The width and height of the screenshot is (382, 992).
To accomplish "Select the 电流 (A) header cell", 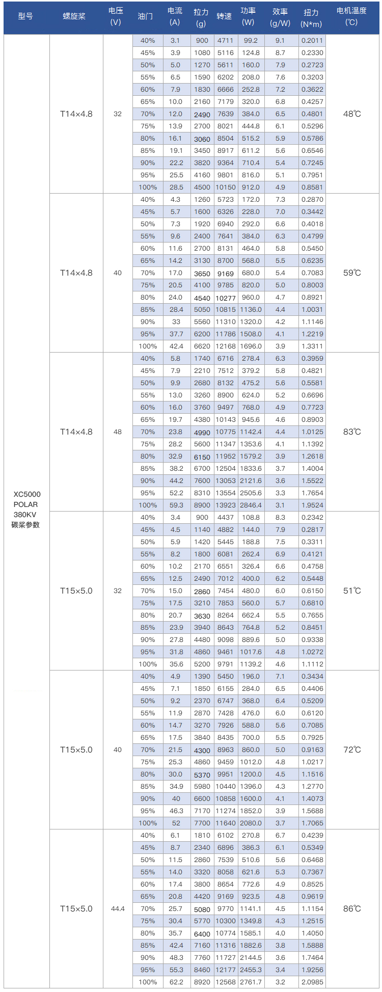I will click(x=175, y=16).
